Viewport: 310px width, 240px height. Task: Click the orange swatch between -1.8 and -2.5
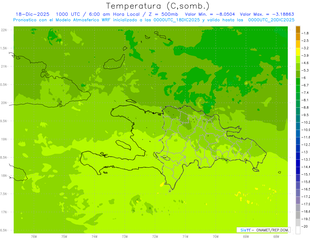point(298,37)
